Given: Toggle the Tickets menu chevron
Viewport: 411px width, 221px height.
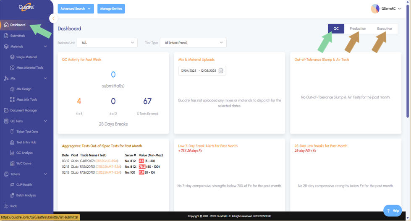Looking at the screenshot, I should pos(45,174).
